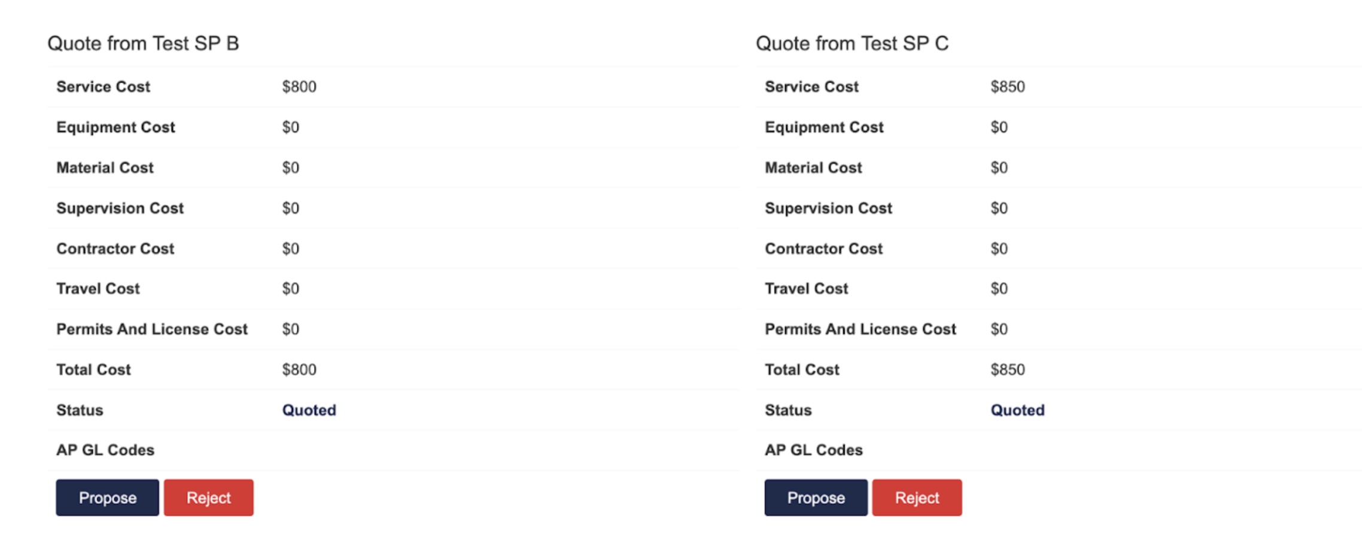Image resolution: width=1362 pixels, height=544 pixels.
Task: Click Quoted status in Test SP B quote
Action: tap(309, 410)
